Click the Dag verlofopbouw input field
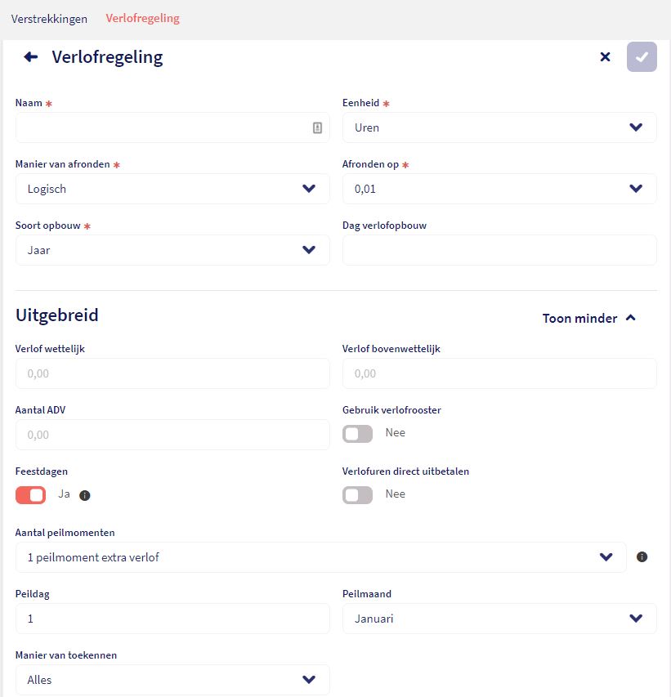 coord(499,250)
